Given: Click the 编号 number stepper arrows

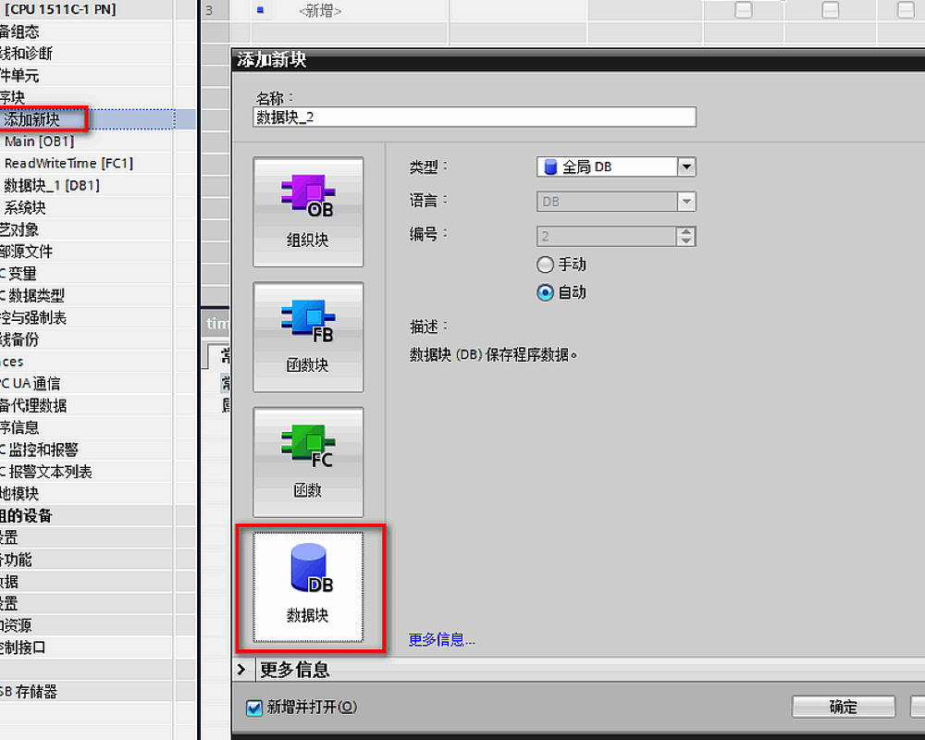Looking at the screenshot, I should [686, 237].
